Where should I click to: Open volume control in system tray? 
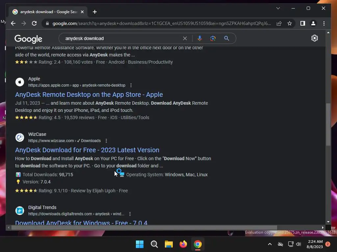coord(298,244)
